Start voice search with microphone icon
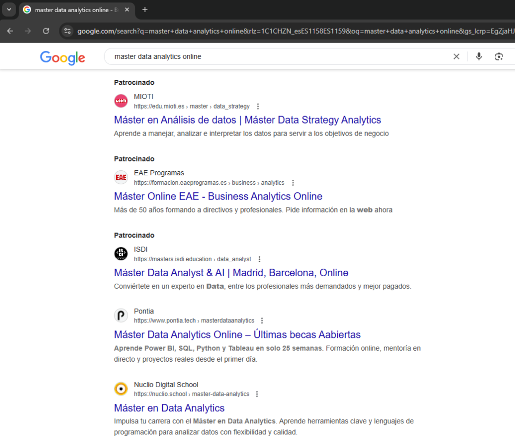The width and height of the screenshot is (515, 445). 479,56
